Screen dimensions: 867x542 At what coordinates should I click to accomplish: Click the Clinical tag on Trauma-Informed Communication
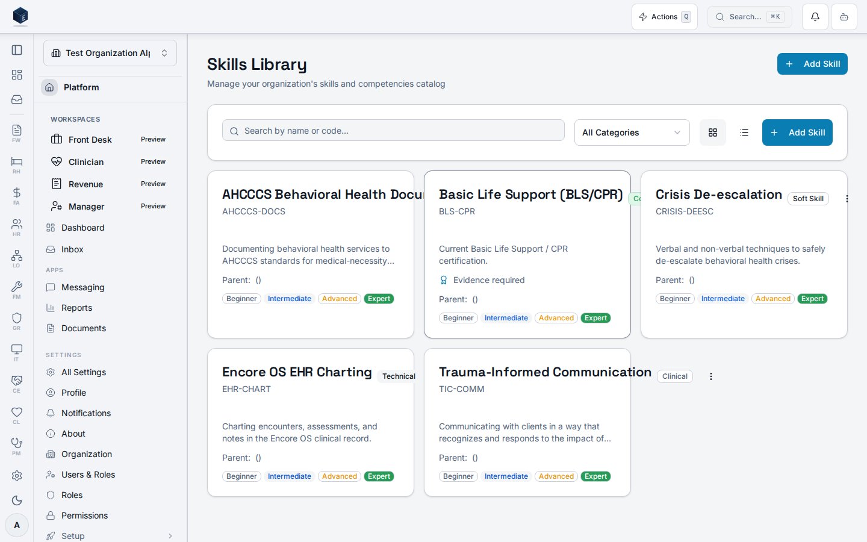pos(675,376)
